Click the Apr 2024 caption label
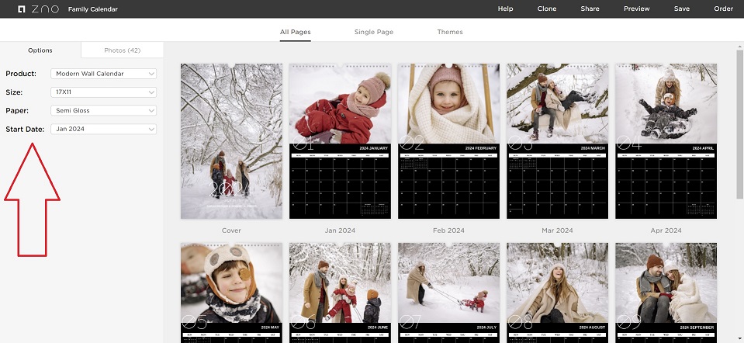 [666, 230]
